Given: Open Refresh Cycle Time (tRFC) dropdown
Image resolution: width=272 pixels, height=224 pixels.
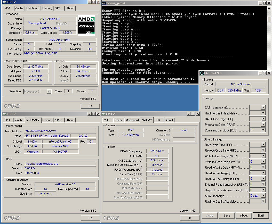Looking at the screenshot, I should (263, 150).
